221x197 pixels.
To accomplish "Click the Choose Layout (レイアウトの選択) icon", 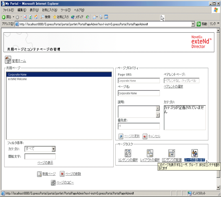I will [x=150, y=153].
